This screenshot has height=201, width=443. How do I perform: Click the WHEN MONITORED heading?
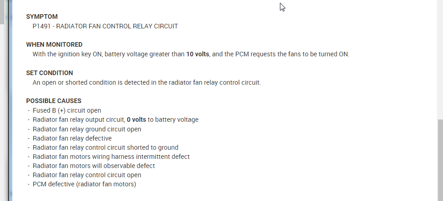pyautogui.click(x=54, y=44)
